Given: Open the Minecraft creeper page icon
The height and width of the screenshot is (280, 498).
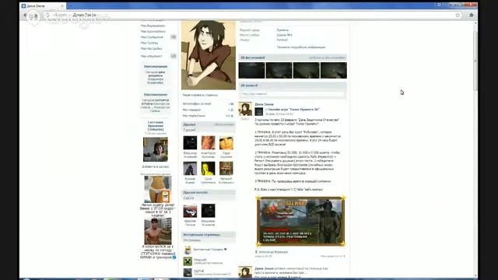Looking at the screenshot, I should click(x=188, y=261).
